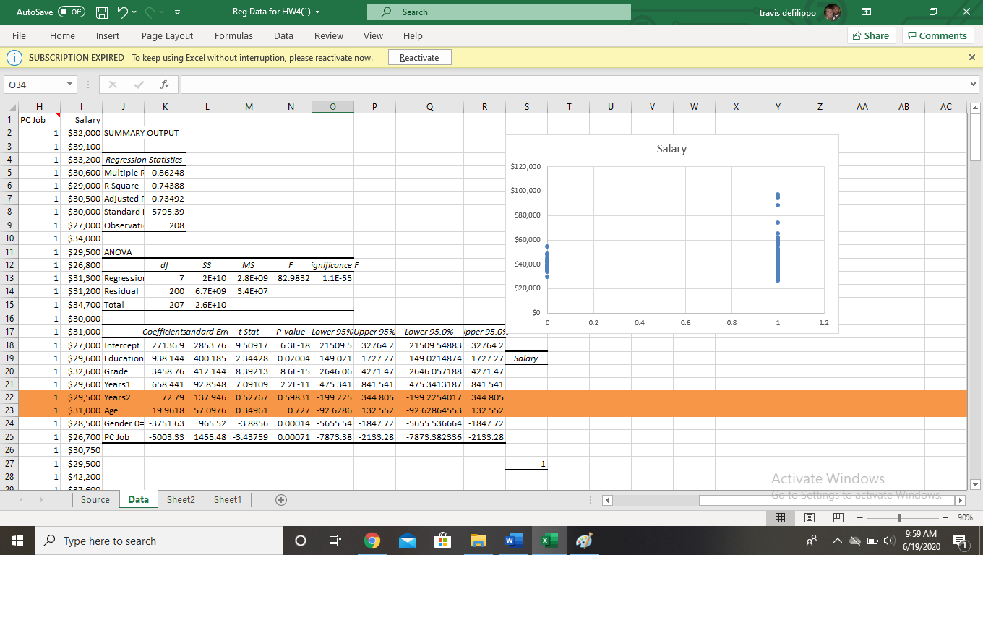This screenshot has width=983, height=620.
Task: Click the Reactivate subscription button
Action: click(x=419, y=57)
